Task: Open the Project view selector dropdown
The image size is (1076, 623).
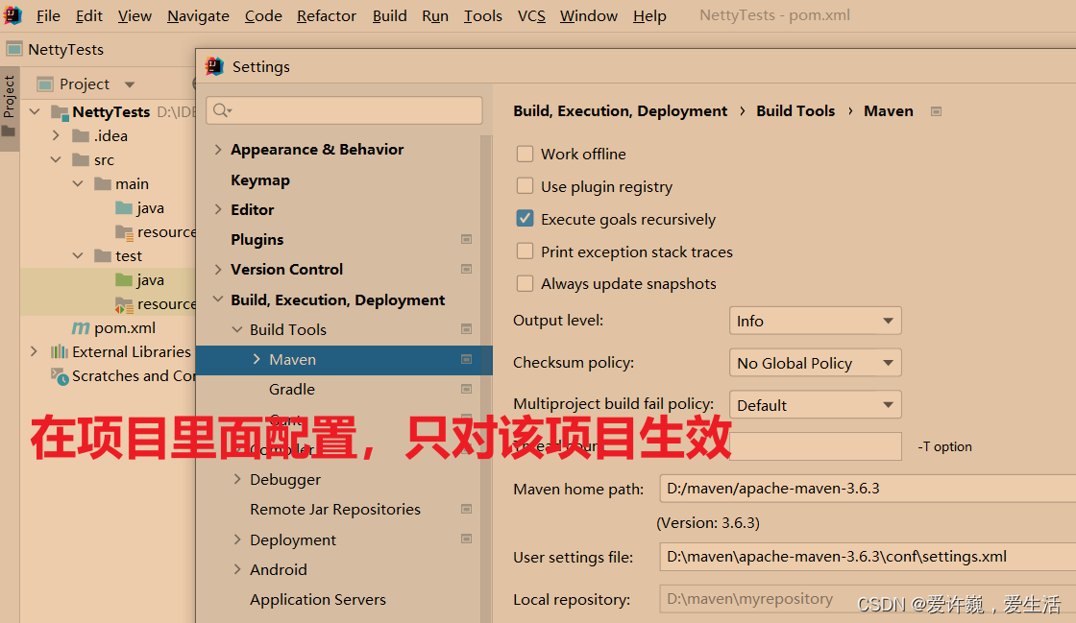Action: pos(130,84)
